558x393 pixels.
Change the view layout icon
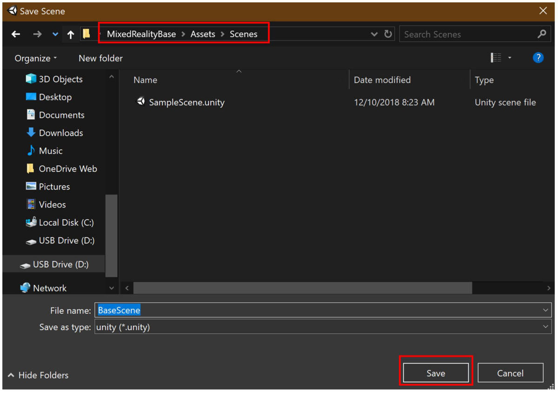pos(496,58)
